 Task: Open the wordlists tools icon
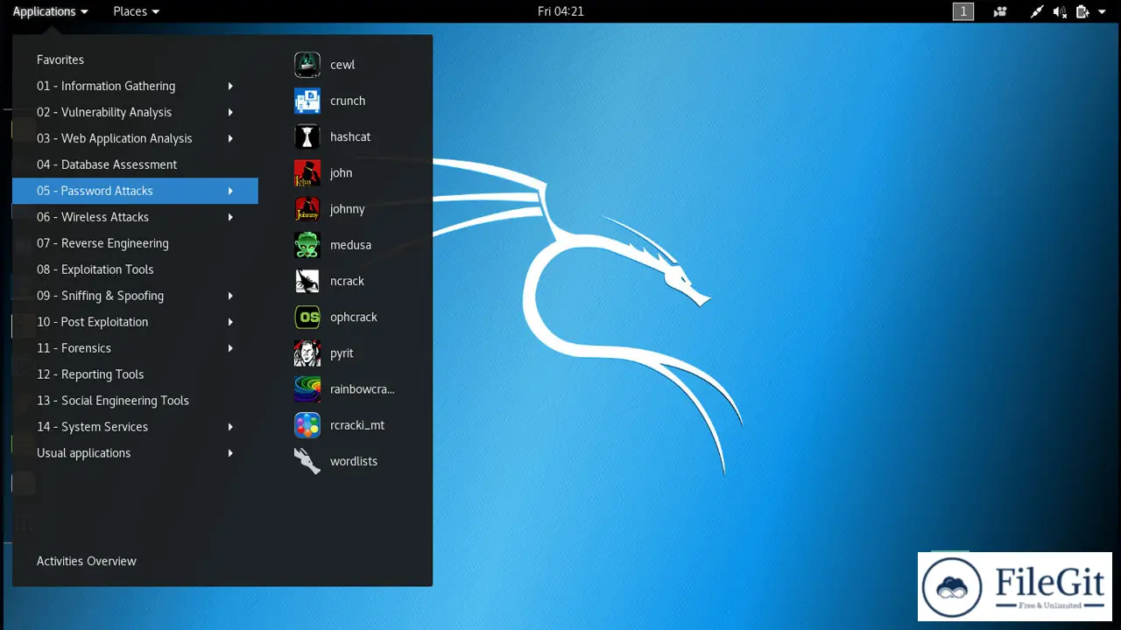pos(307,461)
